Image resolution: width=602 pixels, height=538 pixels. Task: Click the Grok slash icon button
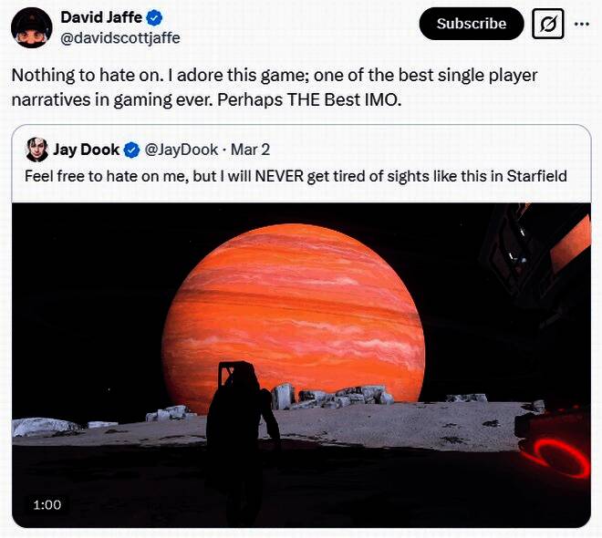click(x=548, y=25)
